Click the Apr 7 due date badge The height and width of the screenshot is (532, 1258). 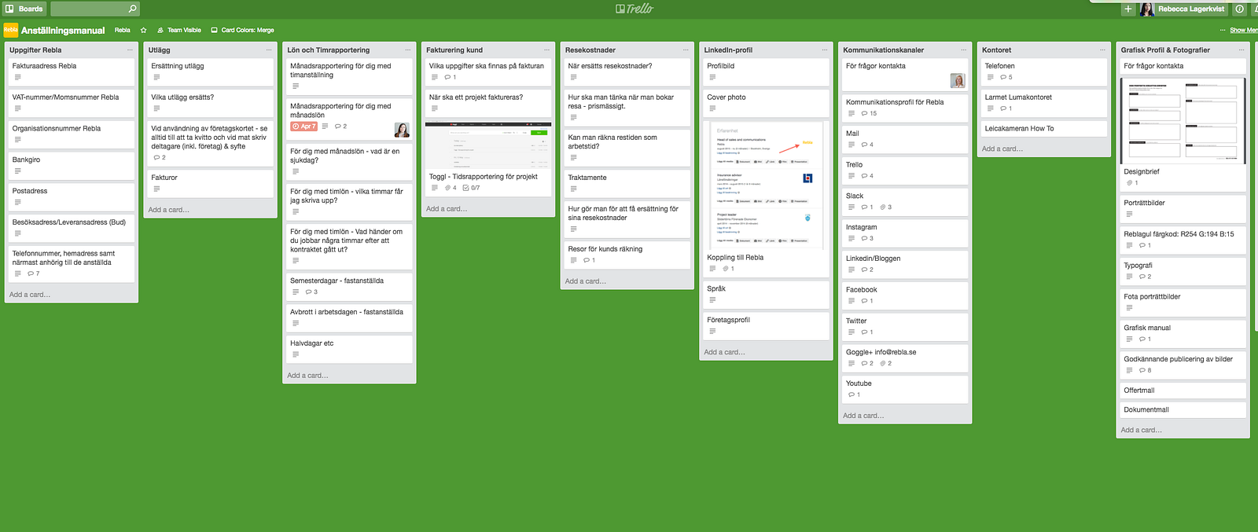click(x=303, y=126)
